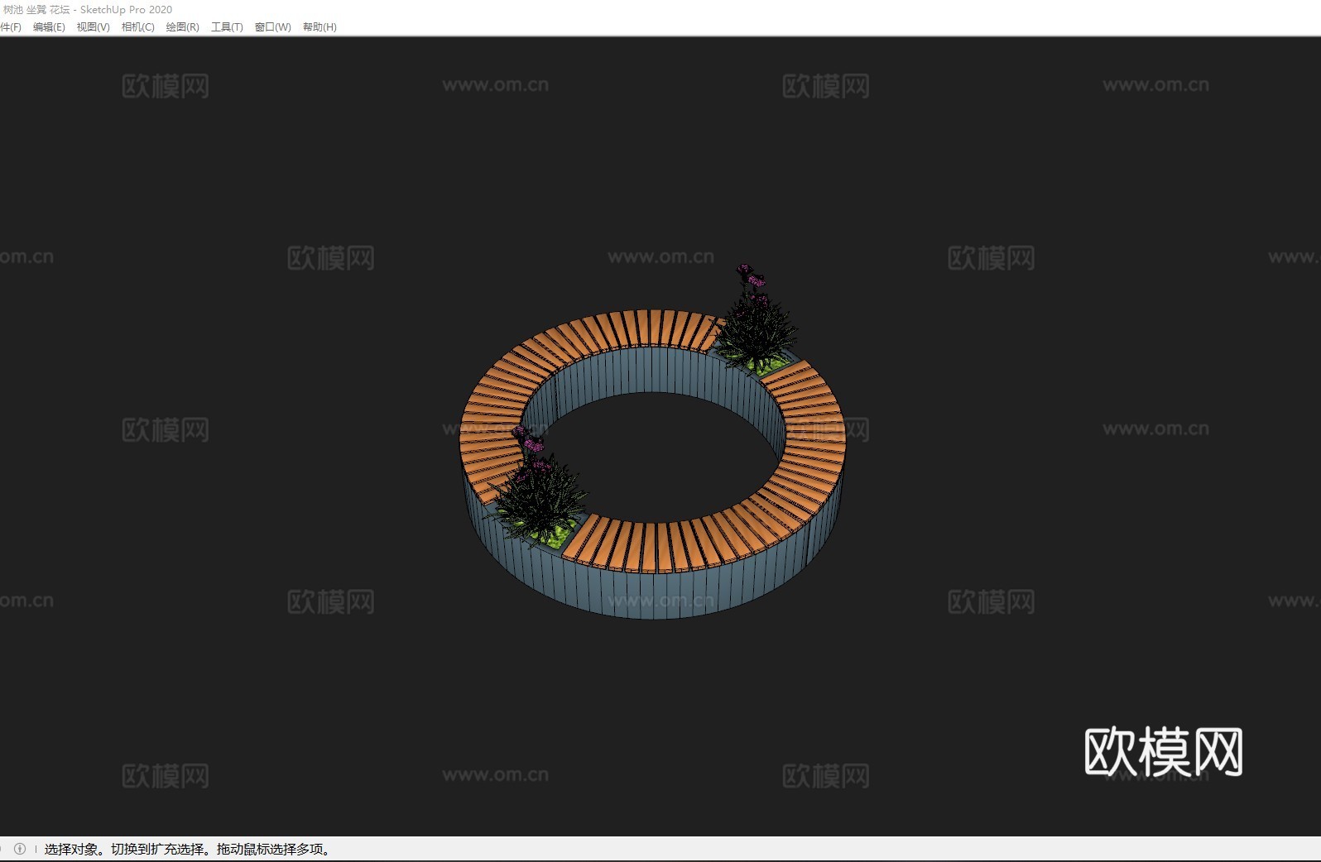Open the 窗口(W) Window menu
This screenshot has width=1321, height=862.
click(273, 27)
